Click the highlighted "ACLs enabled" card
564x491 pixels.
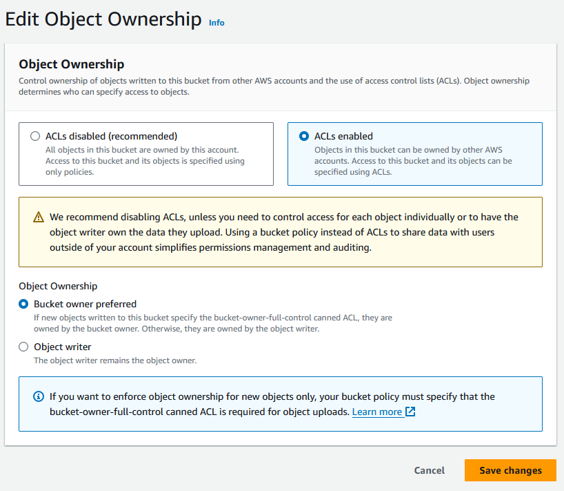point(414,153)
